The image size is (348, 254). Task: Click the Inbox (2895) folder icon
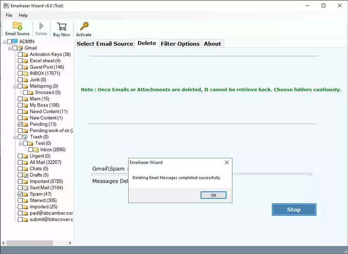click(x=36, y=150)
